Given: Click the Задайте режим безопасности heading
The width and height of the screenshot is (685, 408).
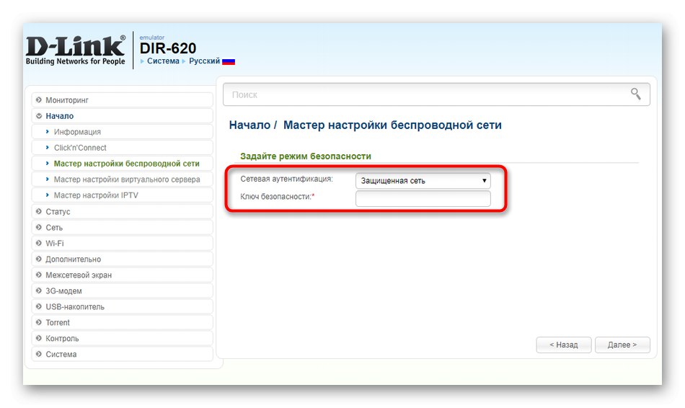Looking at the screenshot, I should pyautogui.click(x=306, y=156).
